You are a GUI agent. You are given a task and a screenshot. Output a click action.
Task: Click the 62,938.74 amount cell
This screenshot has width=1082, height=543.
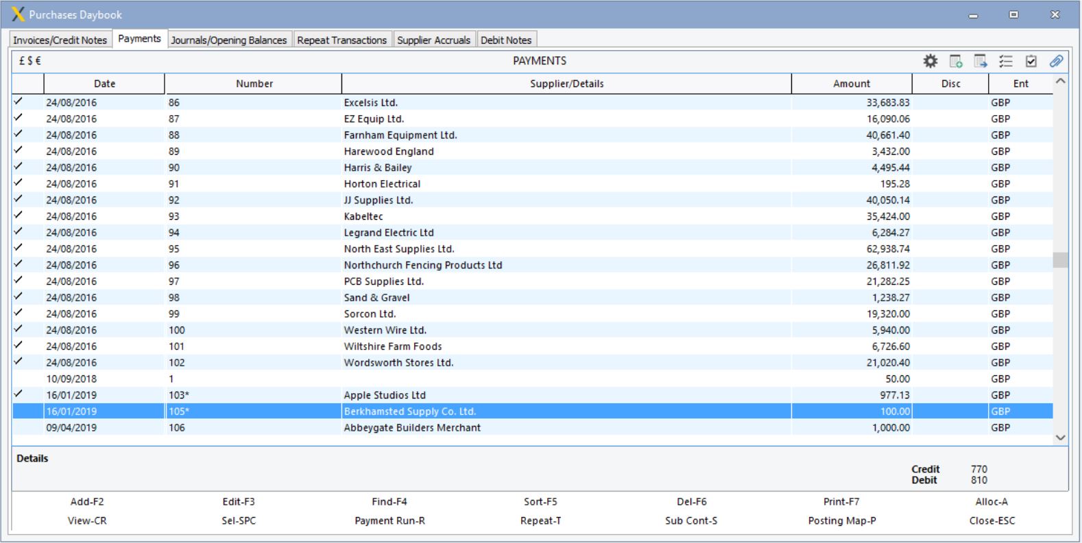point(888,249)
